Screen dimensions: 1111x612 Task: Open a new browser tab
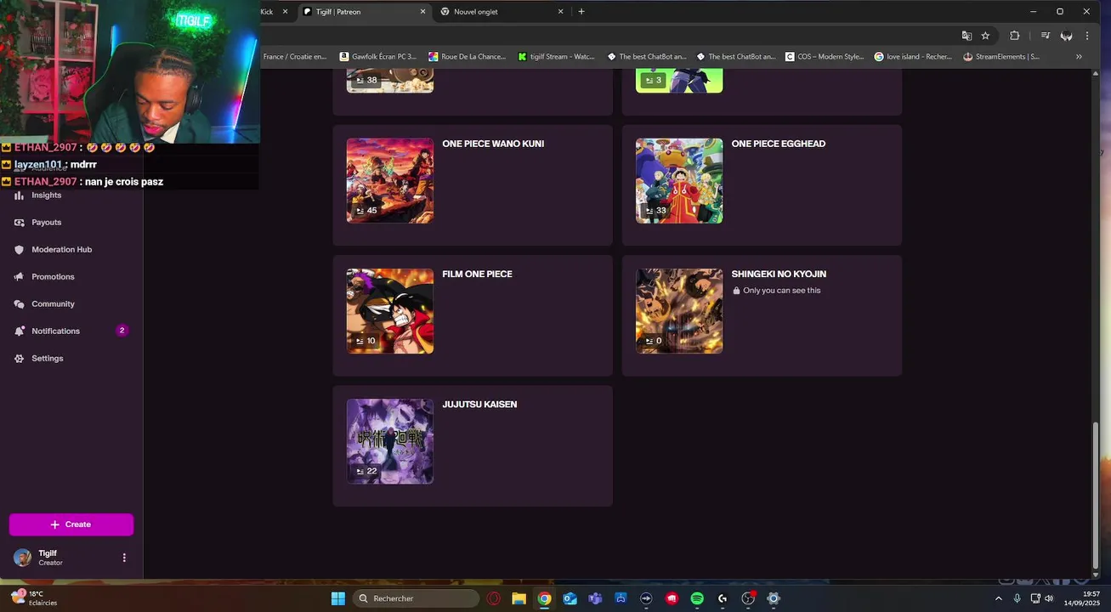[x=581, y=12]
